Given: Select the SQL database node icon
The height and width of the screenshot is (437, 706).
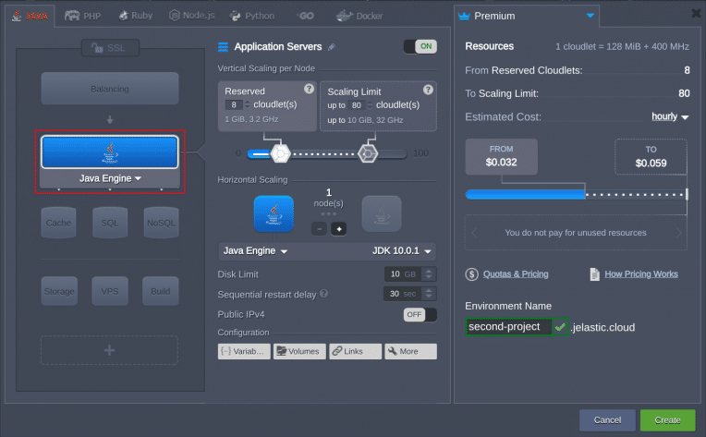Looking at the screenshot, I should [x=109, y=223].
